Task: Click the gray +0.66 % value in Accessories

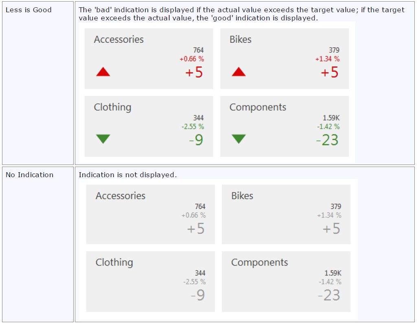Action: (x=193, y=215)
